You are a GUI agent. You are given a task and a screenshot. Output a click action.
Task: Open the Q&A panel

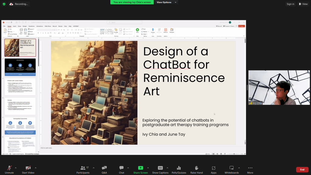[x=104, y=169]
